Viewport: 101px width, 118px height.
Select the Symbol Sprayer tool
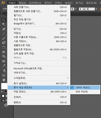point(4,71)
